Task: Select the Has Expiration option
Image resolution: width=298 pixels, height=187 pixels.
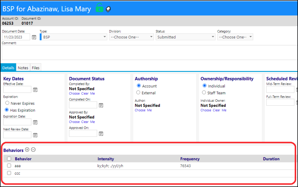Action: point(7,110)
